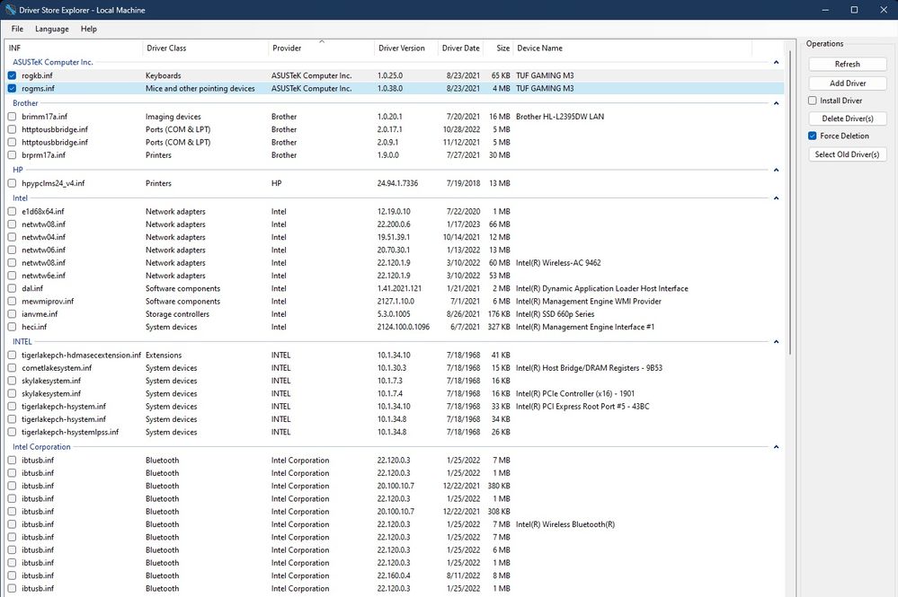Click the driver list vertical scrollbar

coord(790,202)
